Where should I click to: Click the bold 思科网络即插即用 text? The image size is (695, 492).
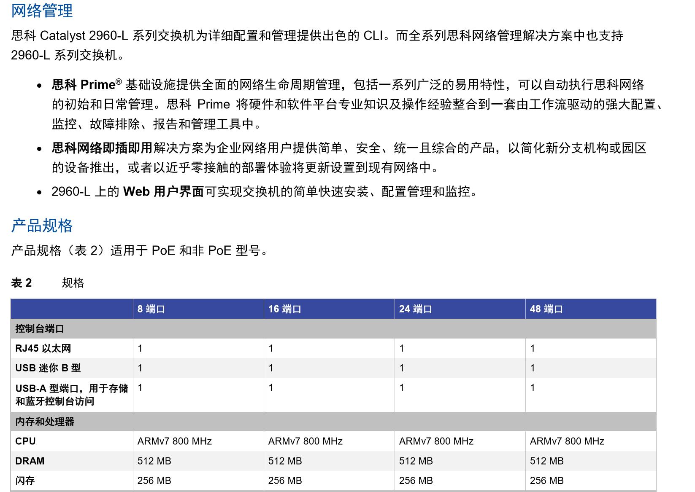click(102, 148)
